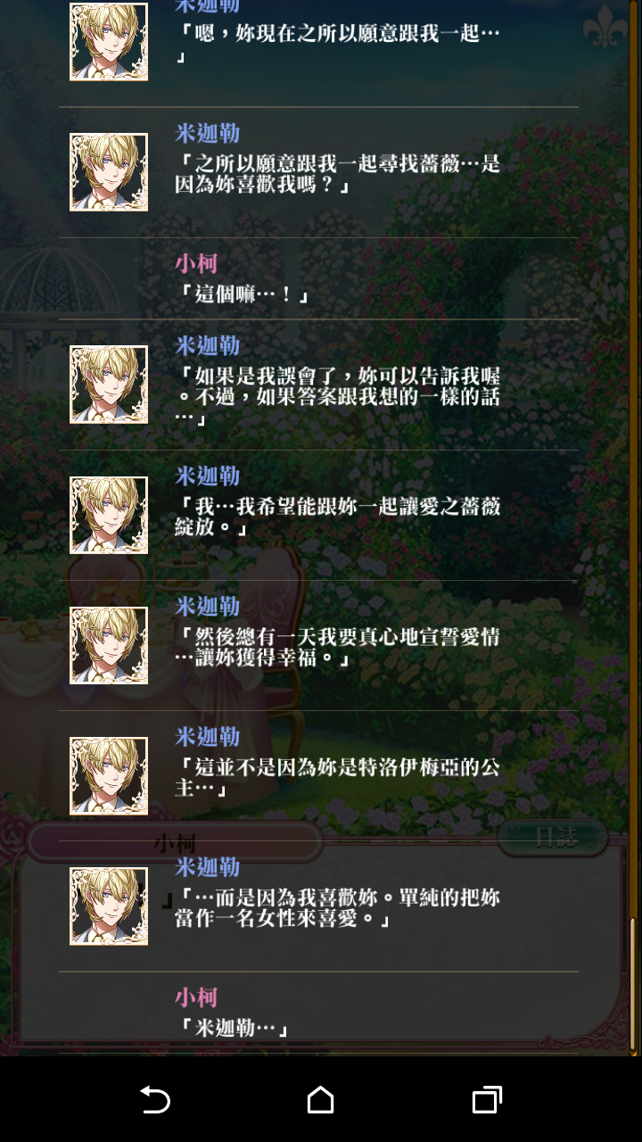Tap portrait beside 讓愛之薔薇綻放 line
642x1142 pixels.
(x=109, y=515)
